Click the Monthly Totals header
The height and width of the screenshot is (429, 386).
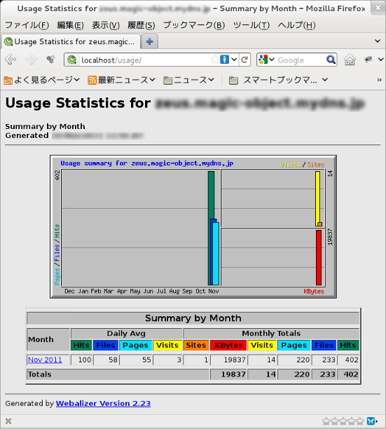[x=271, y=333]
